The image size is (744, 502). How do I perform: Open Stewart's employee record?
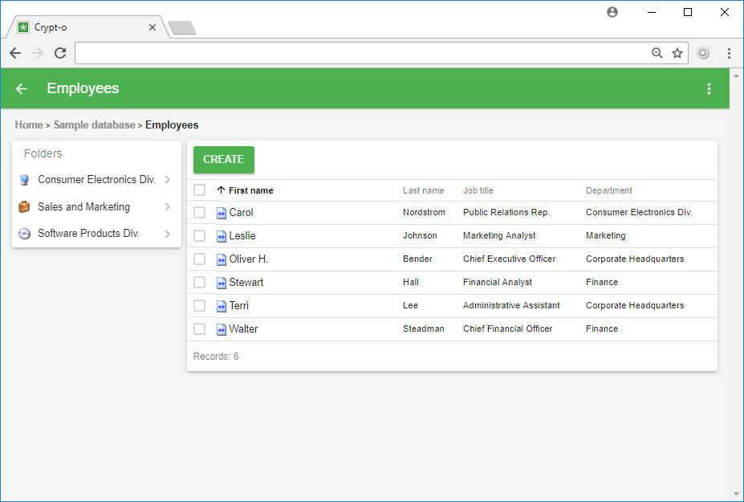point(246,282)
